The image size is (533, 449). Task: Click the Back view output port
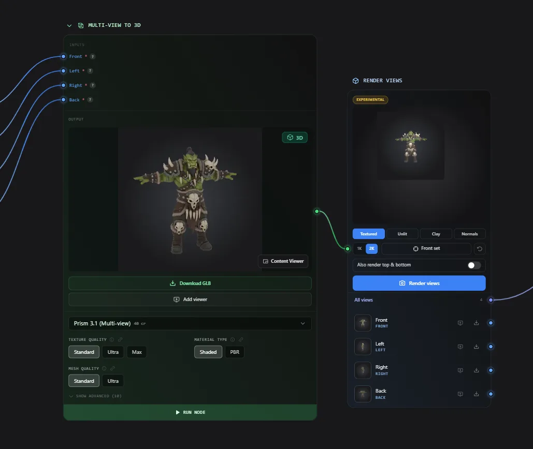coord(491,394)
